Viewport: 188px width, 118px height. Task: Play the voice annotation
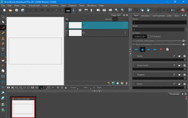click(x=149, y=49)
